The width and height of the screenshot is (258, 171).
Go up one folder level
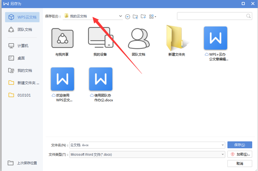pos(135,17)
